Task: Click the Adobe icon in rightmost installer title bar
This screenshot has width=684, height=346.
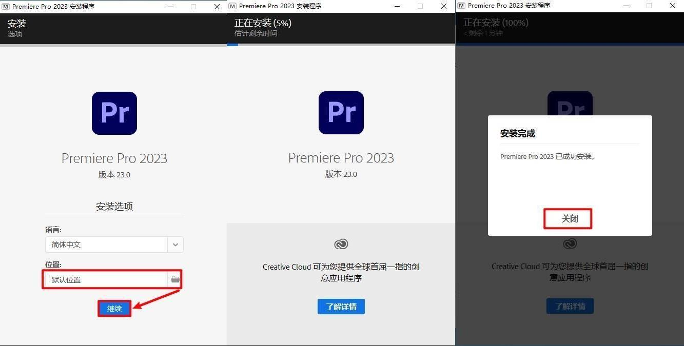Action: (x=462, y=6)
